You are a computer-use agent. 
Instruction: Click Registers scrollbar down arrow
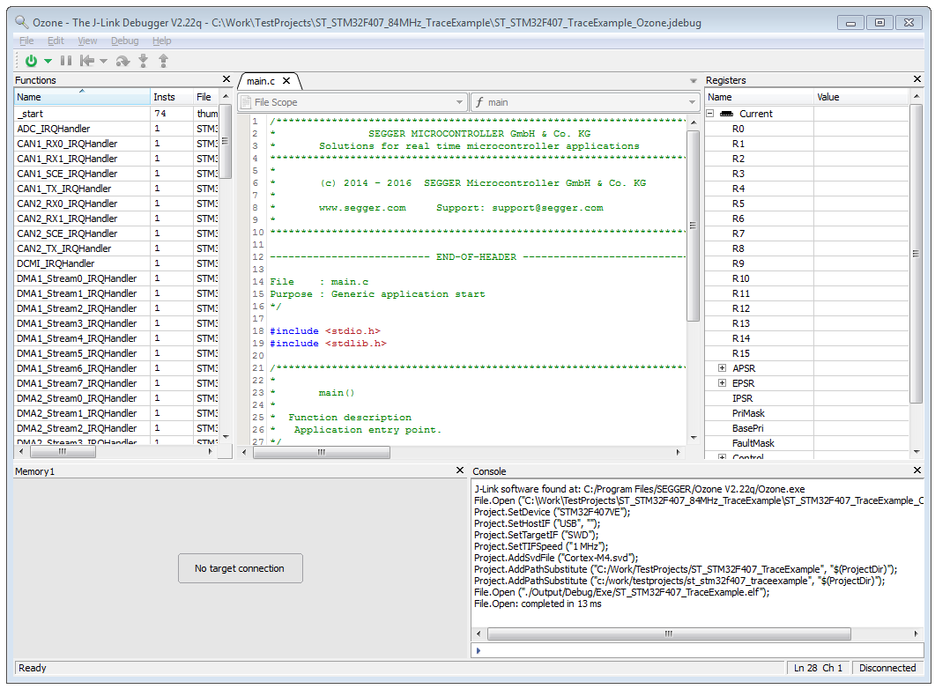pos(916,452)
